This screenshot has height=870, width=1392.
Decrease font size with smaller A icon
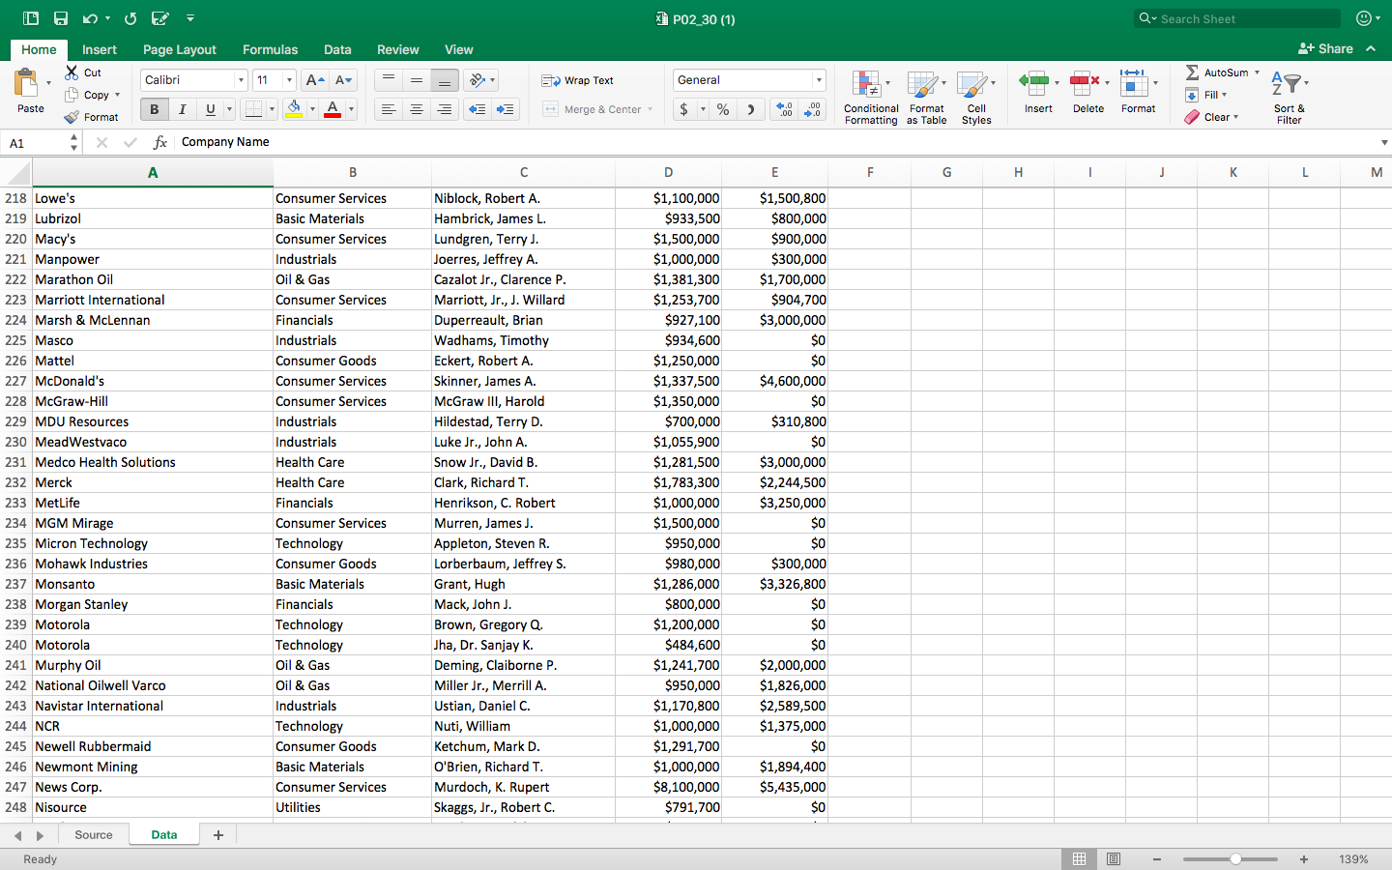coord(344,80)
